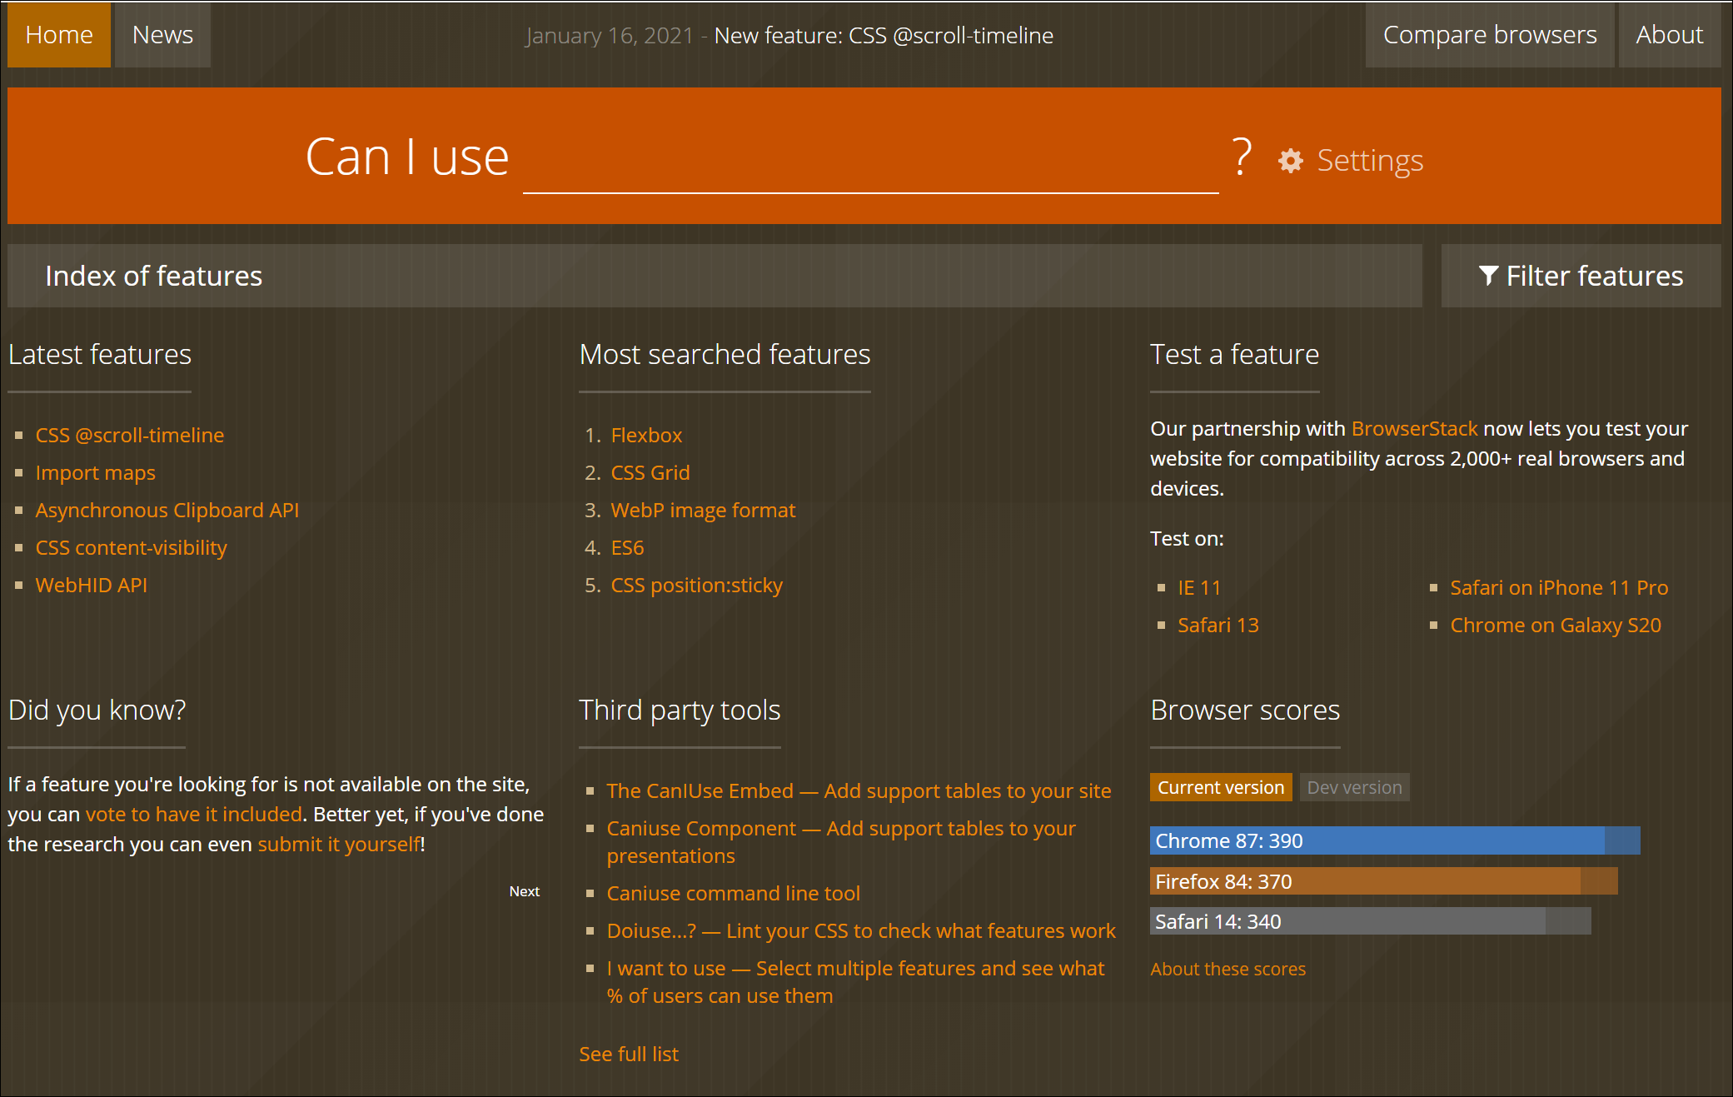Open the About page
Screen dimensions: 1733x1097
click(1669, 35)
